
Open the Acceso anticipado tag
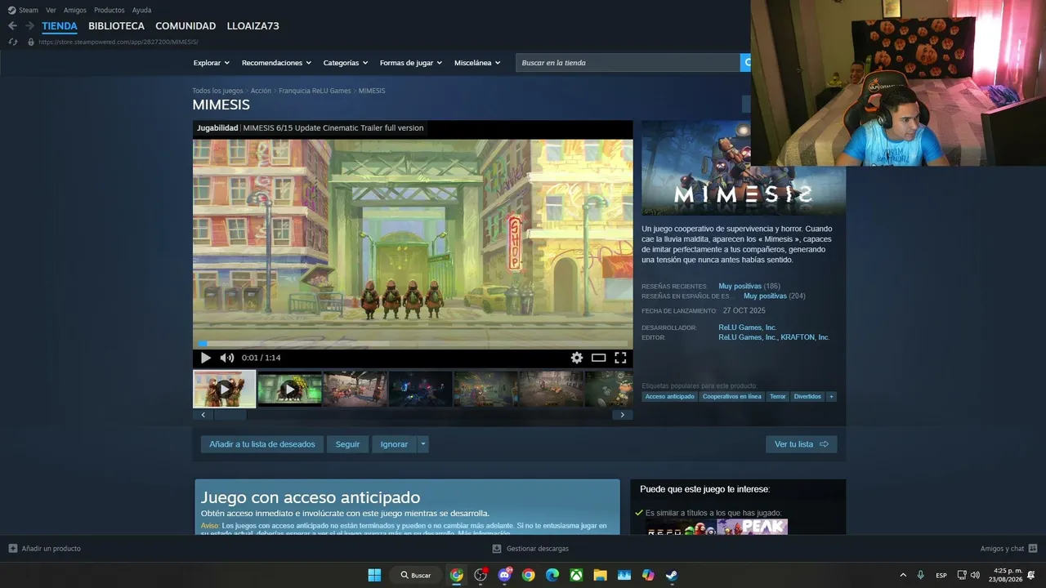coord(669,397)
